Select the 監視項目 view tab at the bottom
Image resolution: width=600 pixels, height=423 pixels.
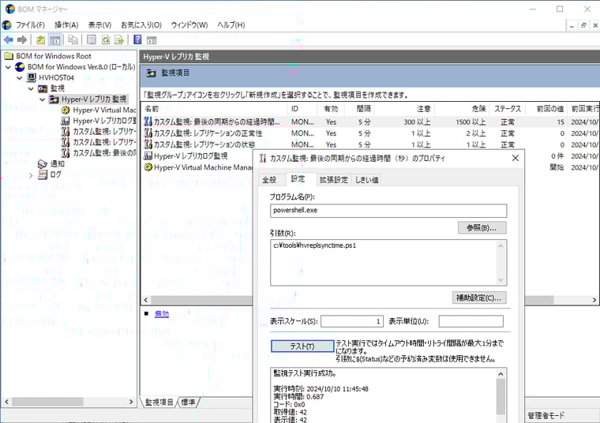point(159,402)
